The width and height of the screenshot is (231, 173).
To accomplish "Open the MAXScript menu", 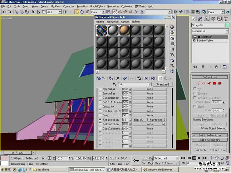I will pos(140,6).
